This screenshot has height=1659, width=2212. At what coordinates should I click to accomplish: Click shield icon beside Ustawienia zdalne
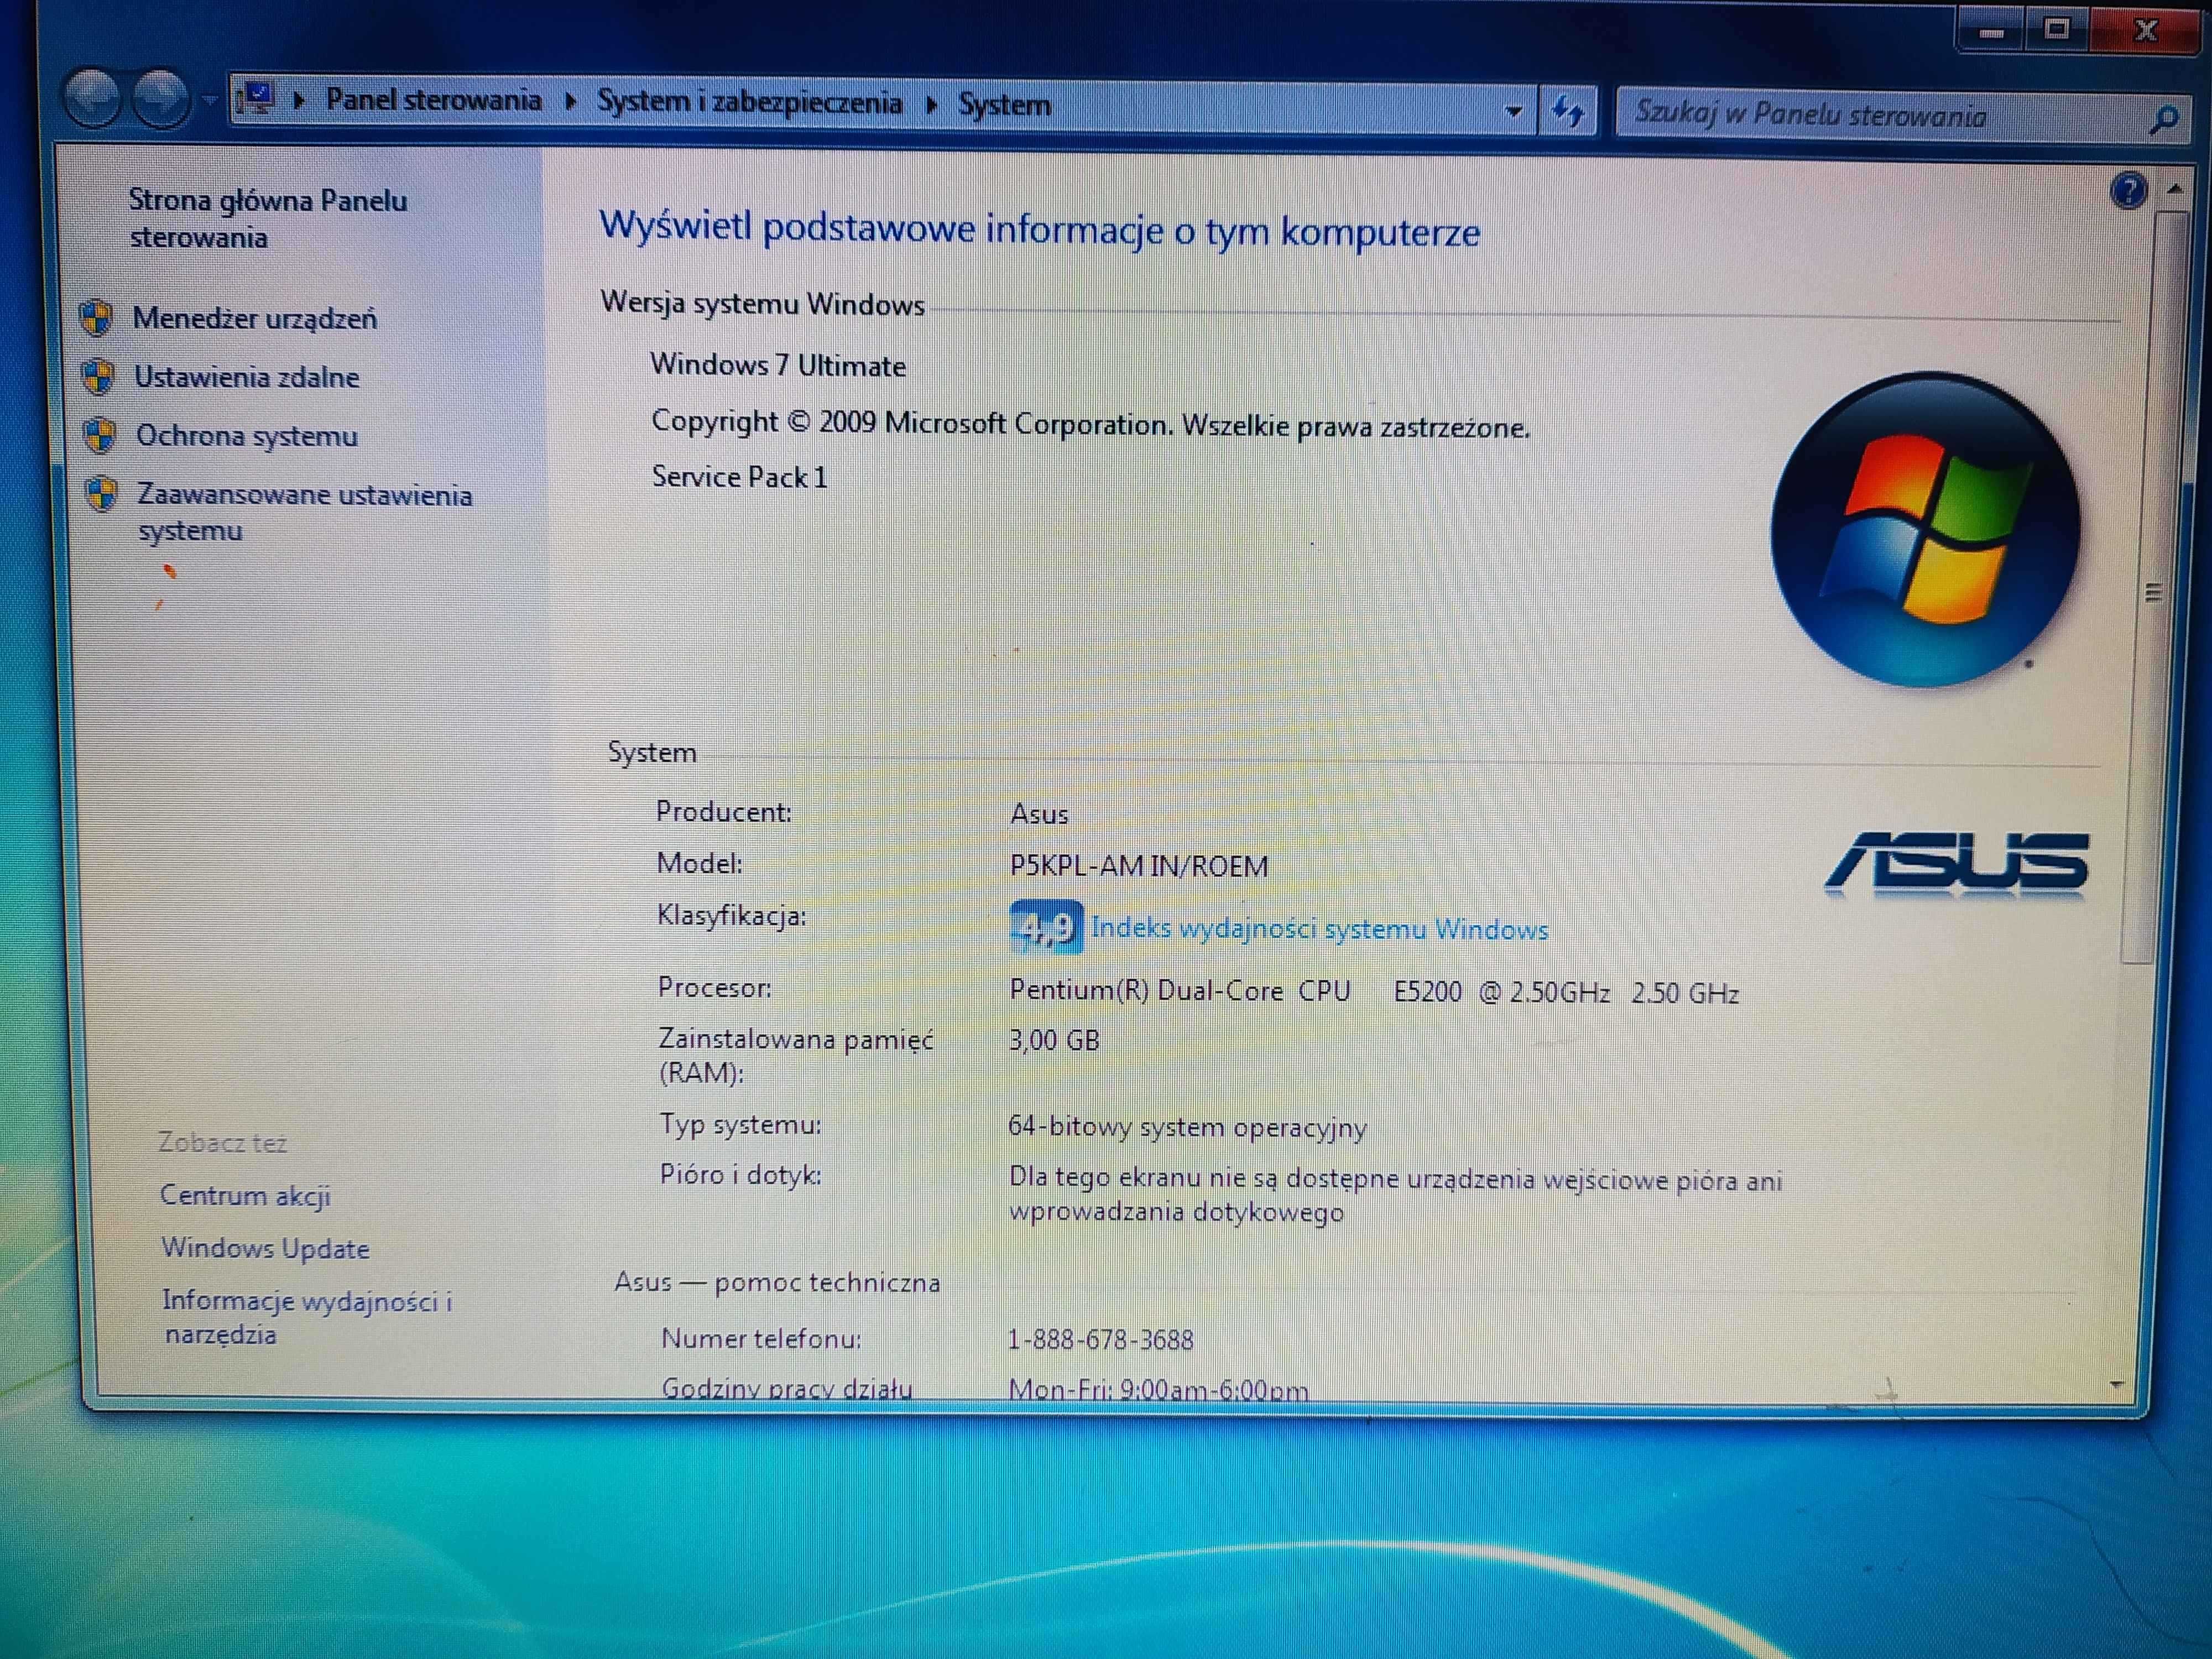click(98, 376)
